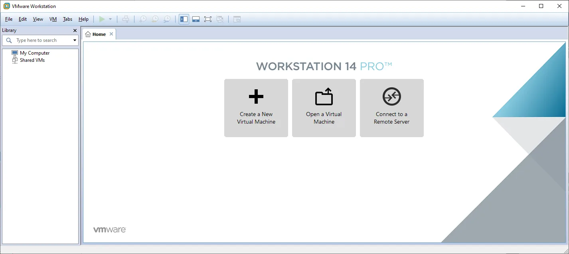Close the Home tab
The image size is (569, 254).
pyautogui.click(x=111, y=34)
